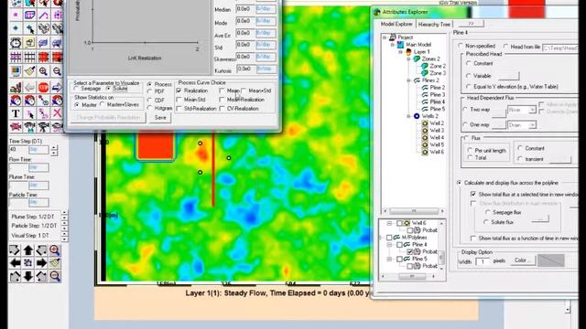Image resolution: width=586 pixels, height=329 pixels.
Task: Click the button beside transient flux
Action: coord(560,159)
